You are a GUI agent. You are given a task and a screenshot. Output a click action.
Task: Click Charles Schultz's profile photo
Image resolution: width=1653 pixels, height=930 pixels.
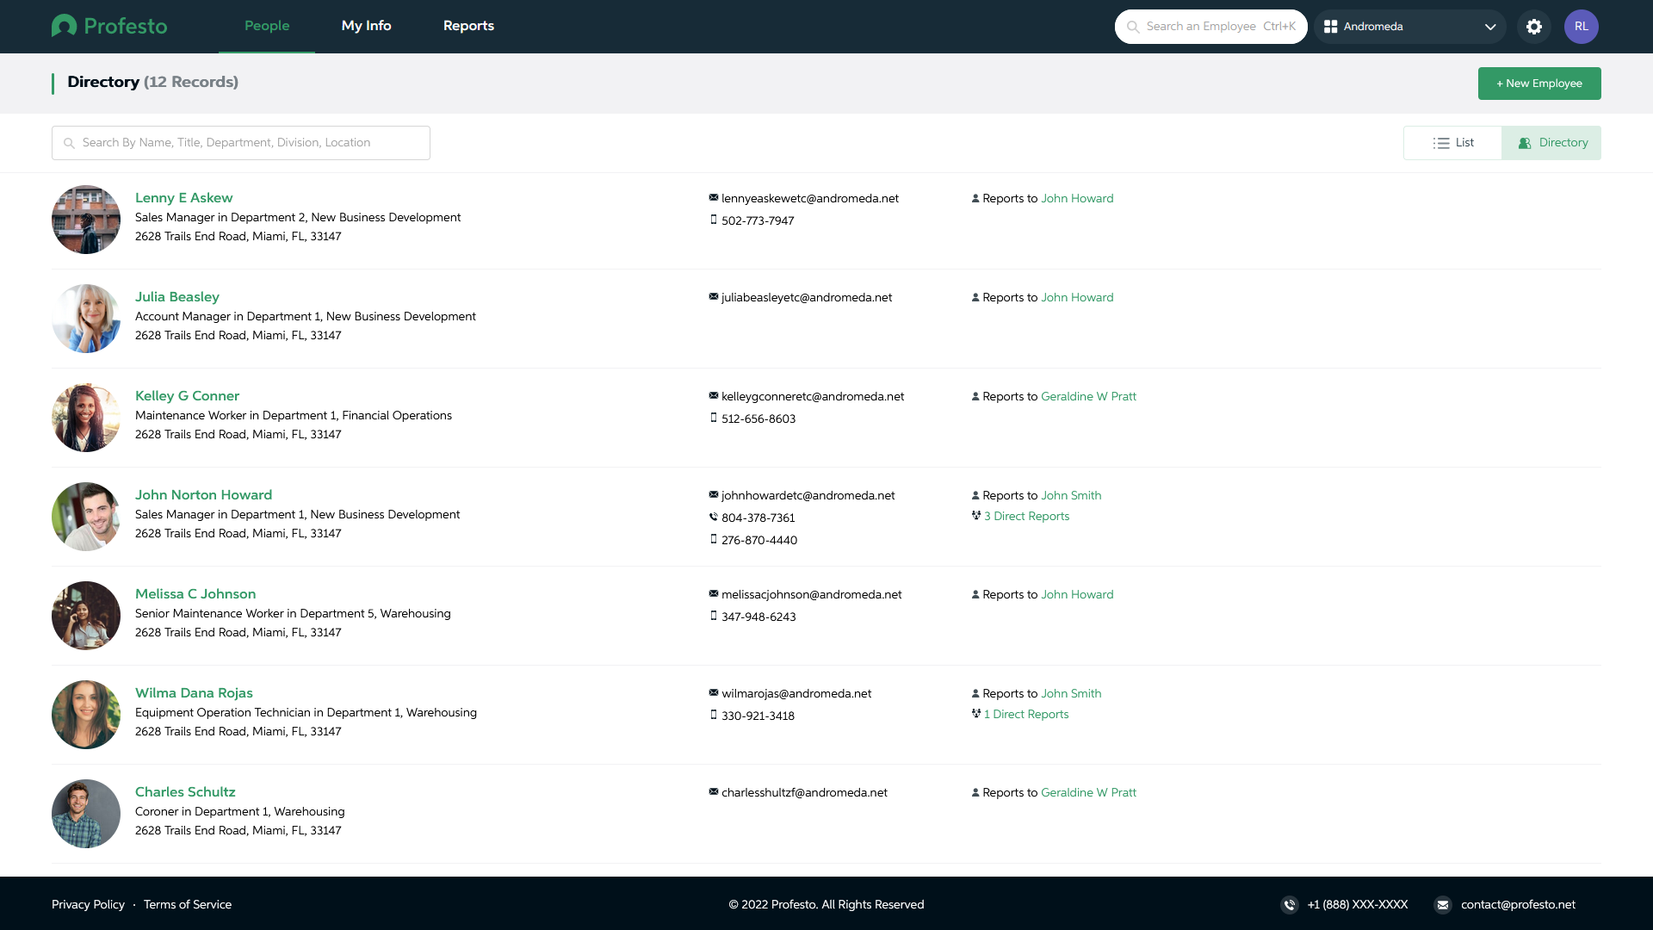[86, 814]
